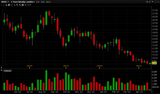This screenshot has width=160, height=94.
Task: Click the blue square toolbar icon
Action: point(9,5)
